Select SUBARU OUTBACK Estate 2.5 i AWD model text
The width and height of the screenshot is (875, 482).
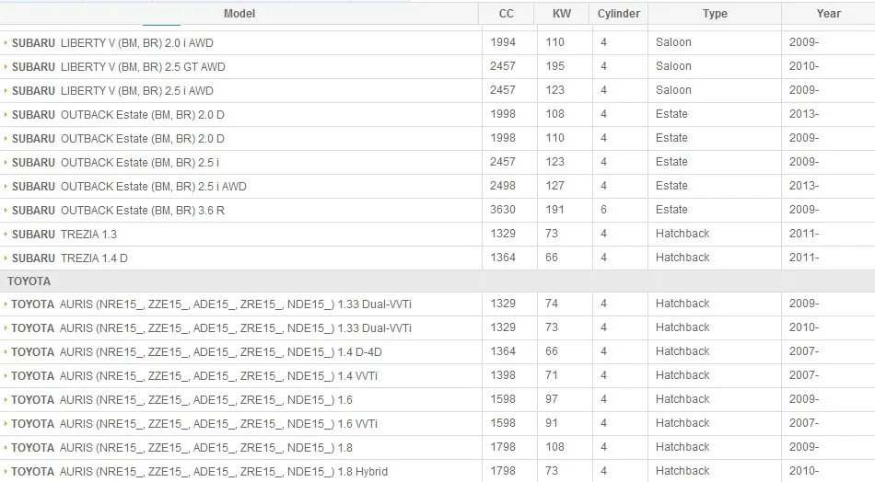point(129,187)
